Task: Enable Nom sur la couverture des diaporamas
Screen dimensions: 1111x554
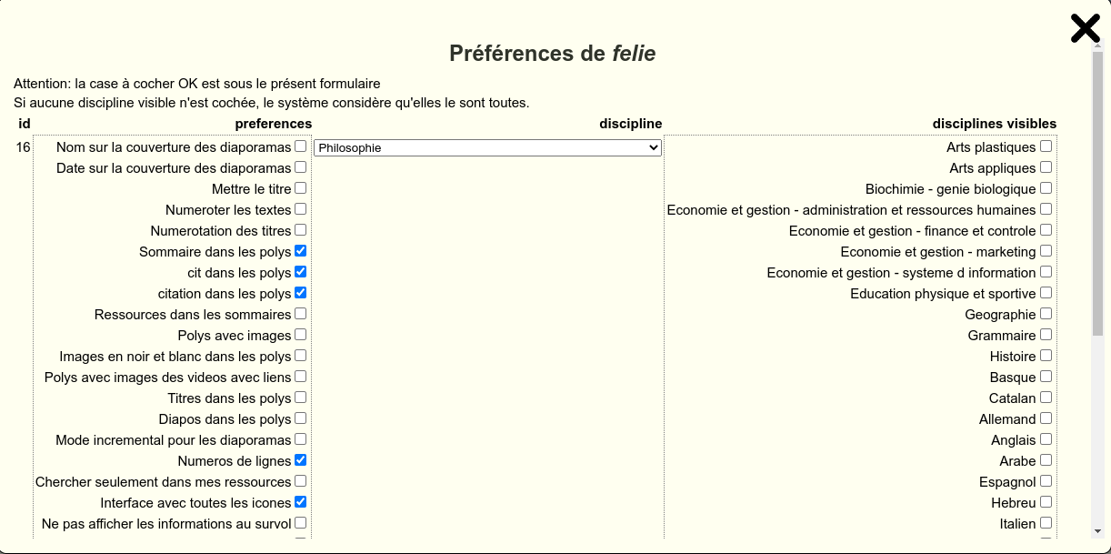Action: coord(300,146)
